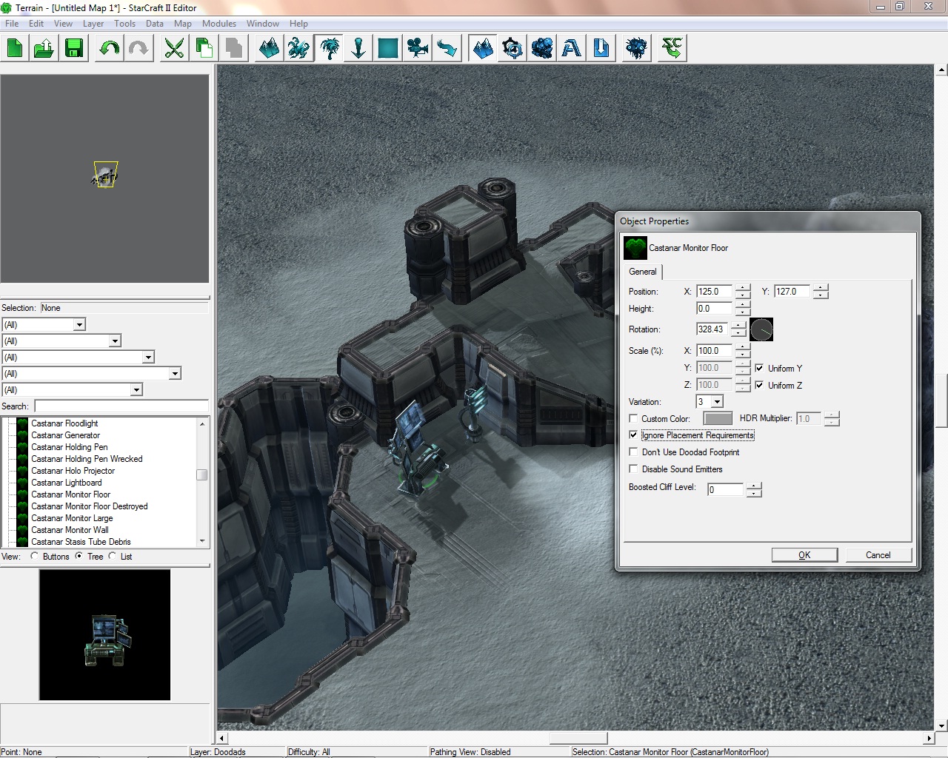The height and width of the screenshot is (758, 948).
Task: Open the widest (All) filter dropdown
Action: tap(175, 374)
